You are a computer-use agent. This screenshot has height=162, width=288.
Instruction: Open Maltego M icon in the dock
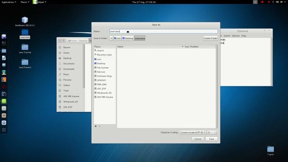coord(4,65)
